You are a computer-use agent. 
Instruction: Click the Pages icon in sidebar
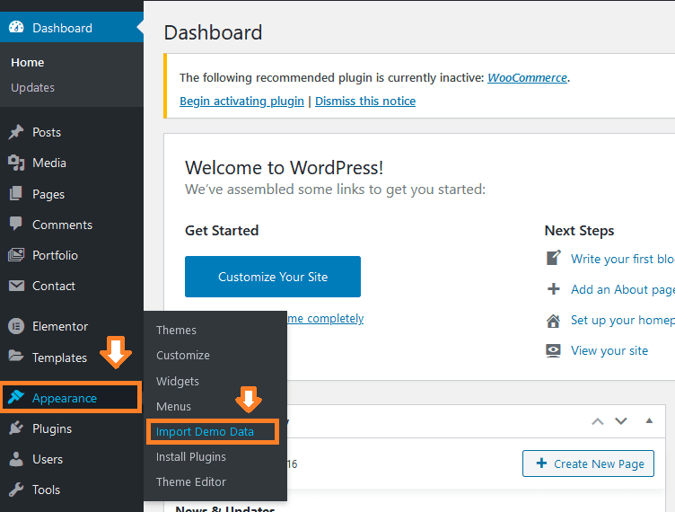[x=16, y=194]
